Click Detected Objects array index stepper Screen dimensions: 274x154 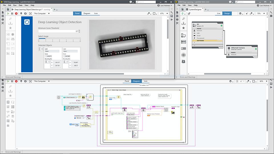tap(39, 49)
